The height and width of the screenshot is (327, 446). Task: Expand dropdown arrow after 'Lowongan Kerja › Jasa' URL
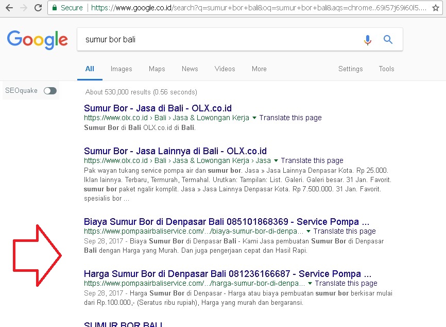coord(276,160)
